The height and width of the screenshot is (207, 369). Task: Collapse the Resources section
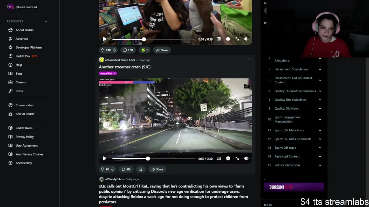pos(46,21)
